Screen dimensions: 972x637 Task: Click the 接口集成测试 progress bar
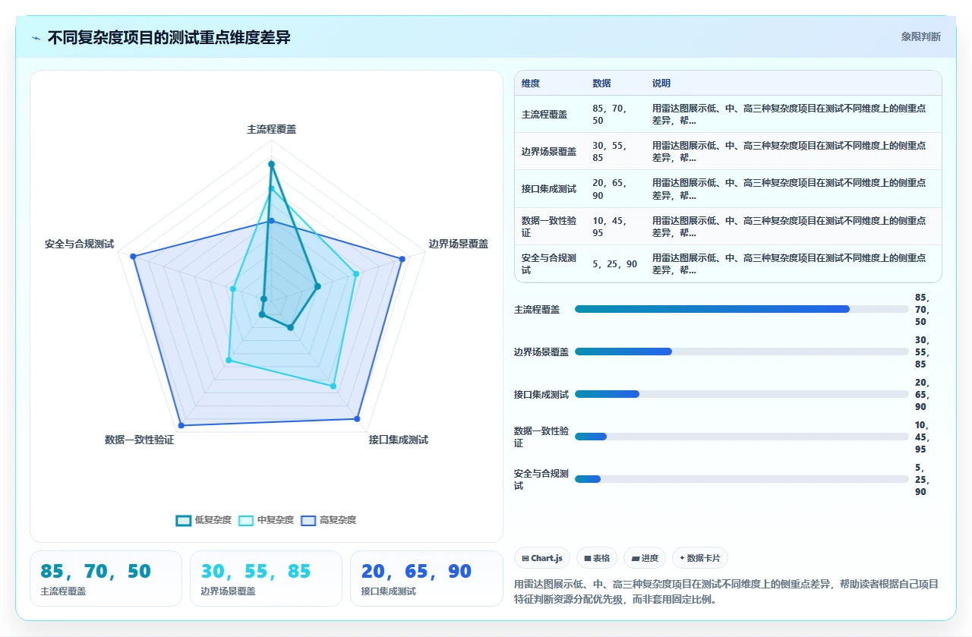(741, 394)
